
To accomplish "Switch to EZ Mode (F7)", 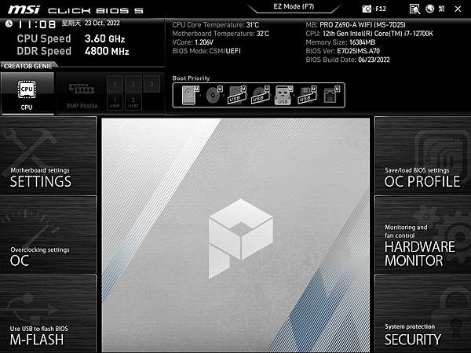I will coord(294,6).
